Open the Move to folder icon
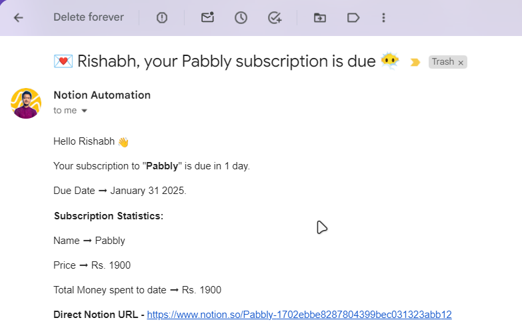Viewport: 522px width, 334px height. coord(319,17)
